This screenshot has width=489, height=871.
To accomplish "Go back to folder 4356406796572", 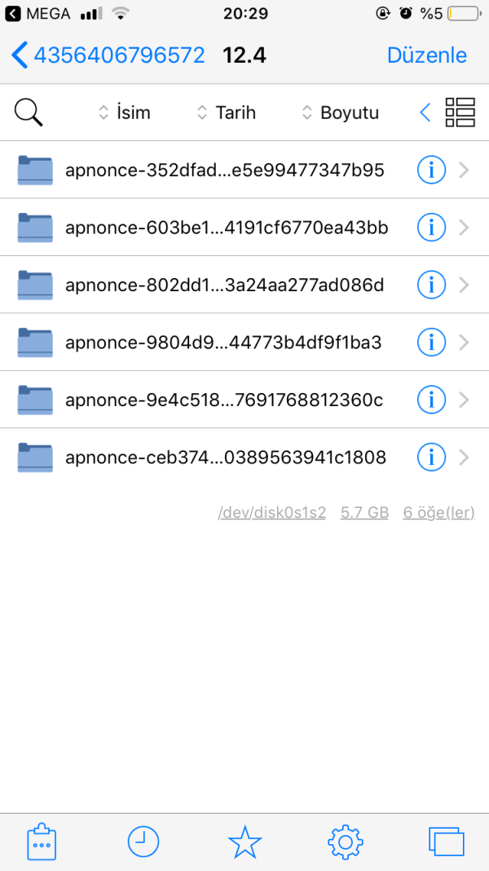I will tap(106, 55).
